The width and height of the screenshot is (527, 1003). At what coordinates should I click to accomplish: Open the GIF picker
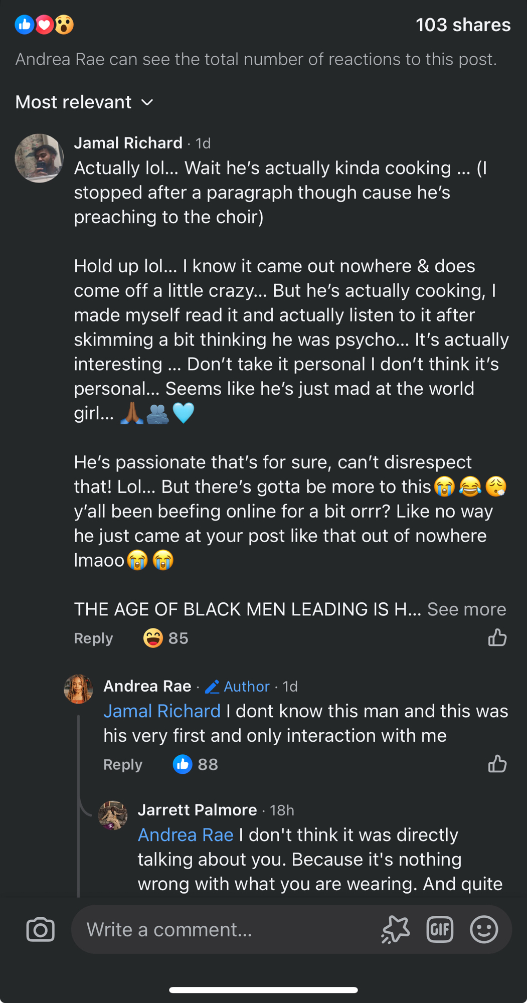(x=440, y=930)
